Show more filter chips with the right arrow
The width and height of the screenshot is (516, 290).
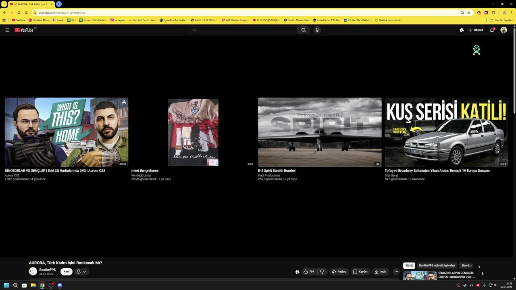479,266
